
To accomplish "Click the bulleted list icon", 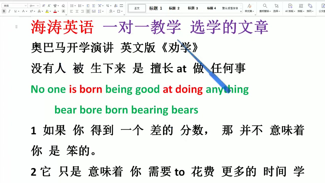I will (72, 6).
